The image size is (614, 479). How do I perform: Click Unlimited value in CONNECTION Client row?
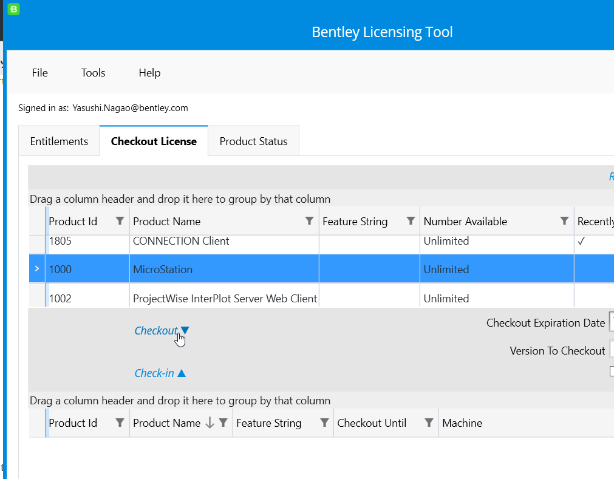[446, 241]
